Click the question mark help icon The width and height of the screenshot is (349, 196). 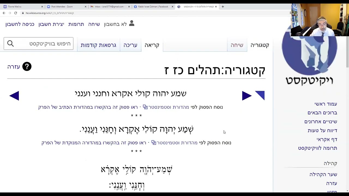tap(27, 66)
